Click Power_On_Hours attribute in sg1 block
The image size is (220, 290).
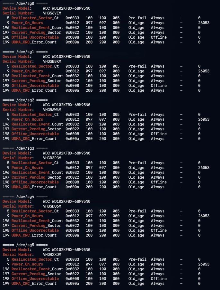point(27,71)
